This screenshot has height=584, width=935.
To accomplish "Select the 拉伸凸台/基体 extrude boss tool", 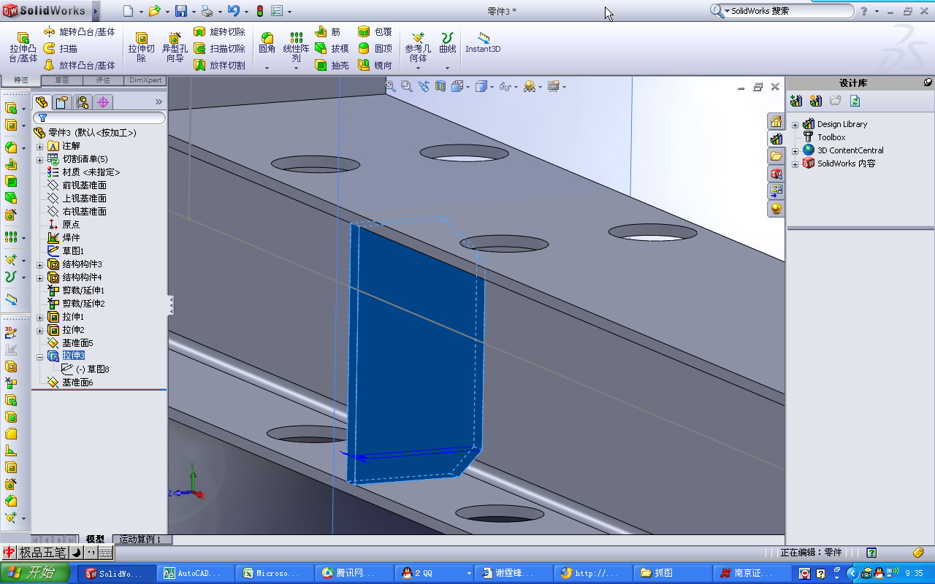I will click(23, 47).
